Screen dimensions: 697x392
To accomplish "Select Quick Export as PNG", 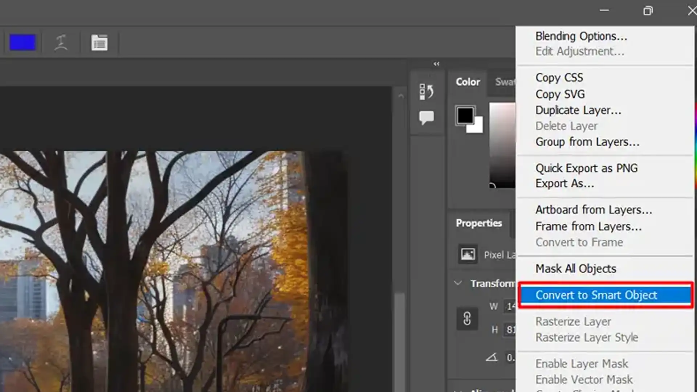I will click(x=586, y=168).
